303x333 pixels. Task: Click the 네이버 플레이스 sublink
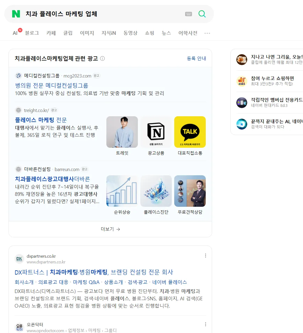pos(169,282)
